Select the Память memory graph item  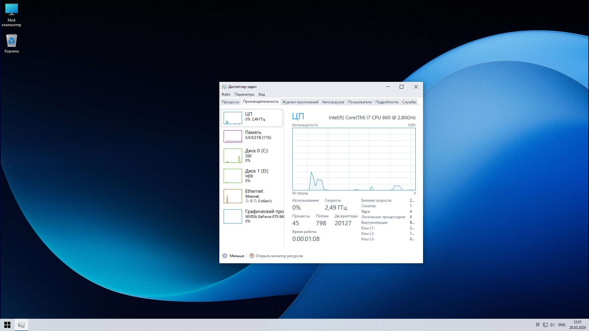[233, 136]
